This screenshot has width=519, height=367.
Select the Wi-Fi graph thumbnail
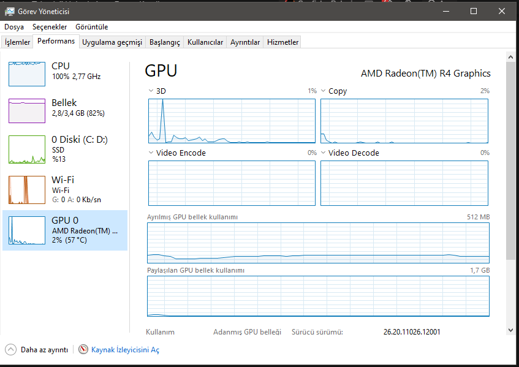coord(27,189)
